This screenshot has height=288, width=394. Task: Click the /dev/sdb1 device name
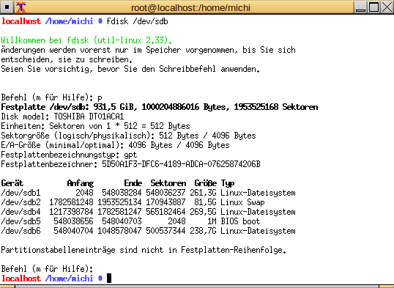21,193
